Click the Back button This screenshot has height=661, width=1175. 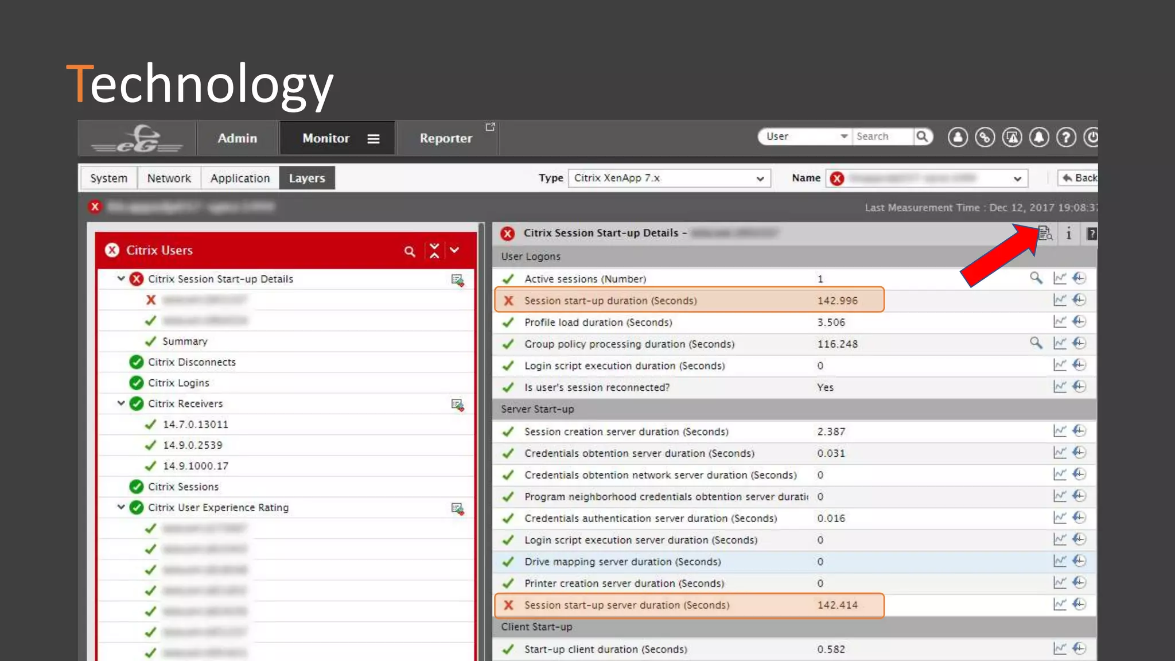tap(1079, 178)
